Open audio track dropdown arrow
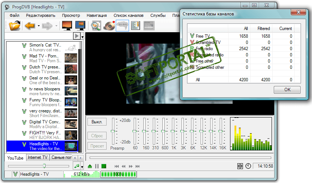 click(82, 167)
